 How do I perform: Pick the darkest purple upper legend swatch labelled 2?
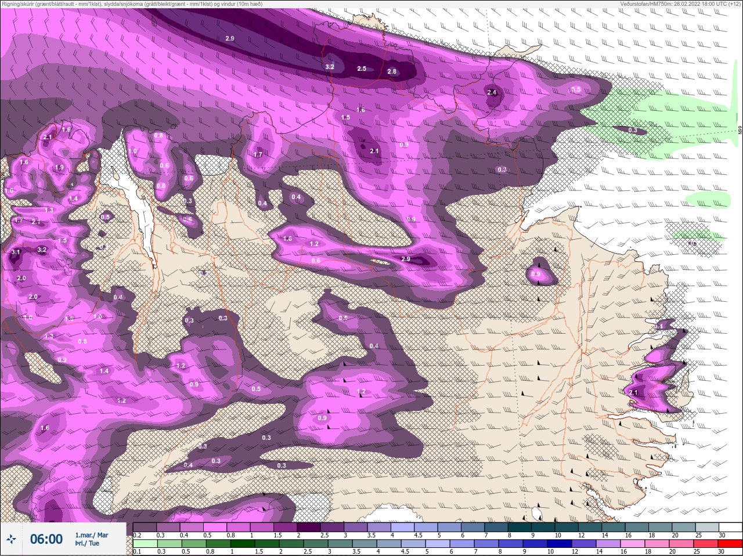click(309, 527)
